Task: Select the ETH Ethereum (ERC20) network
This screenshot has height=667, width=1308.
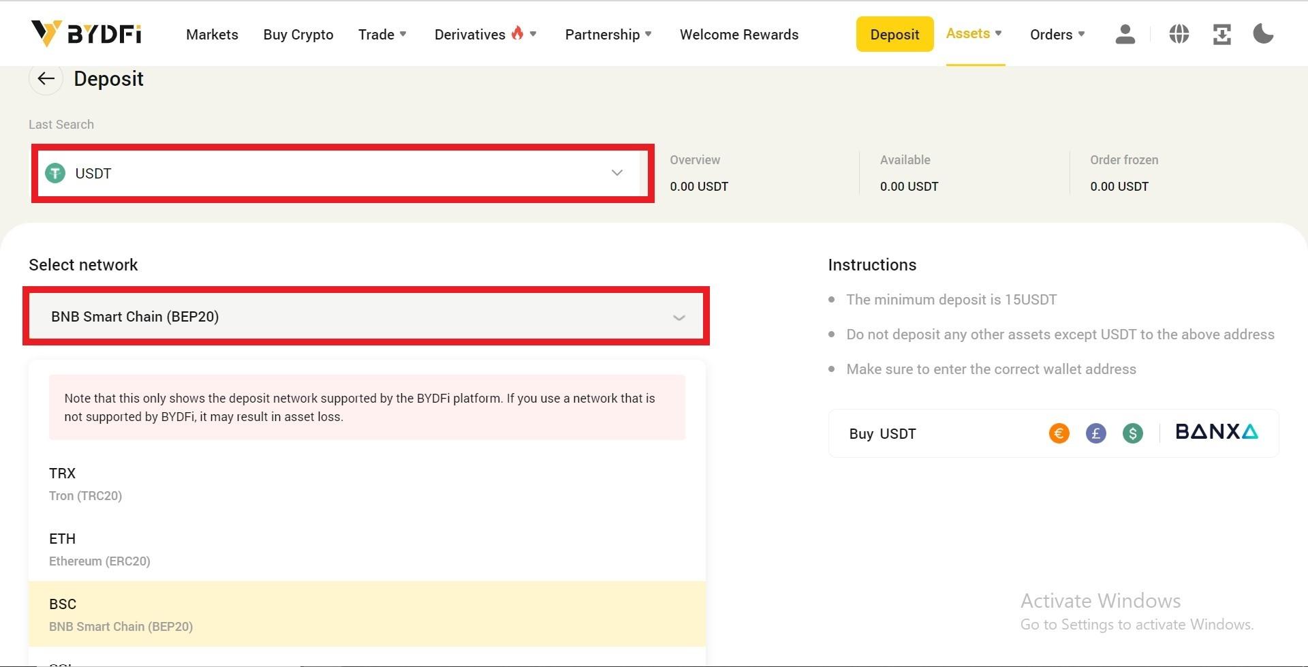Action: coord(367,549)
